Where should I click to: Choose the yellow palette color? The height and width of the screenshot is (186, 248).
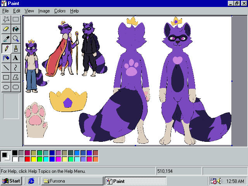point(33,159)
